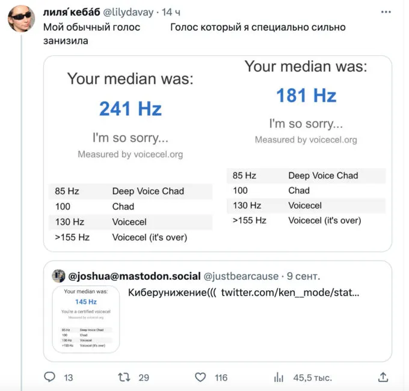Click the 9 сент. date on quoted tweet
Viewport: 409px width, 391px height.
[x=303, y=276]
